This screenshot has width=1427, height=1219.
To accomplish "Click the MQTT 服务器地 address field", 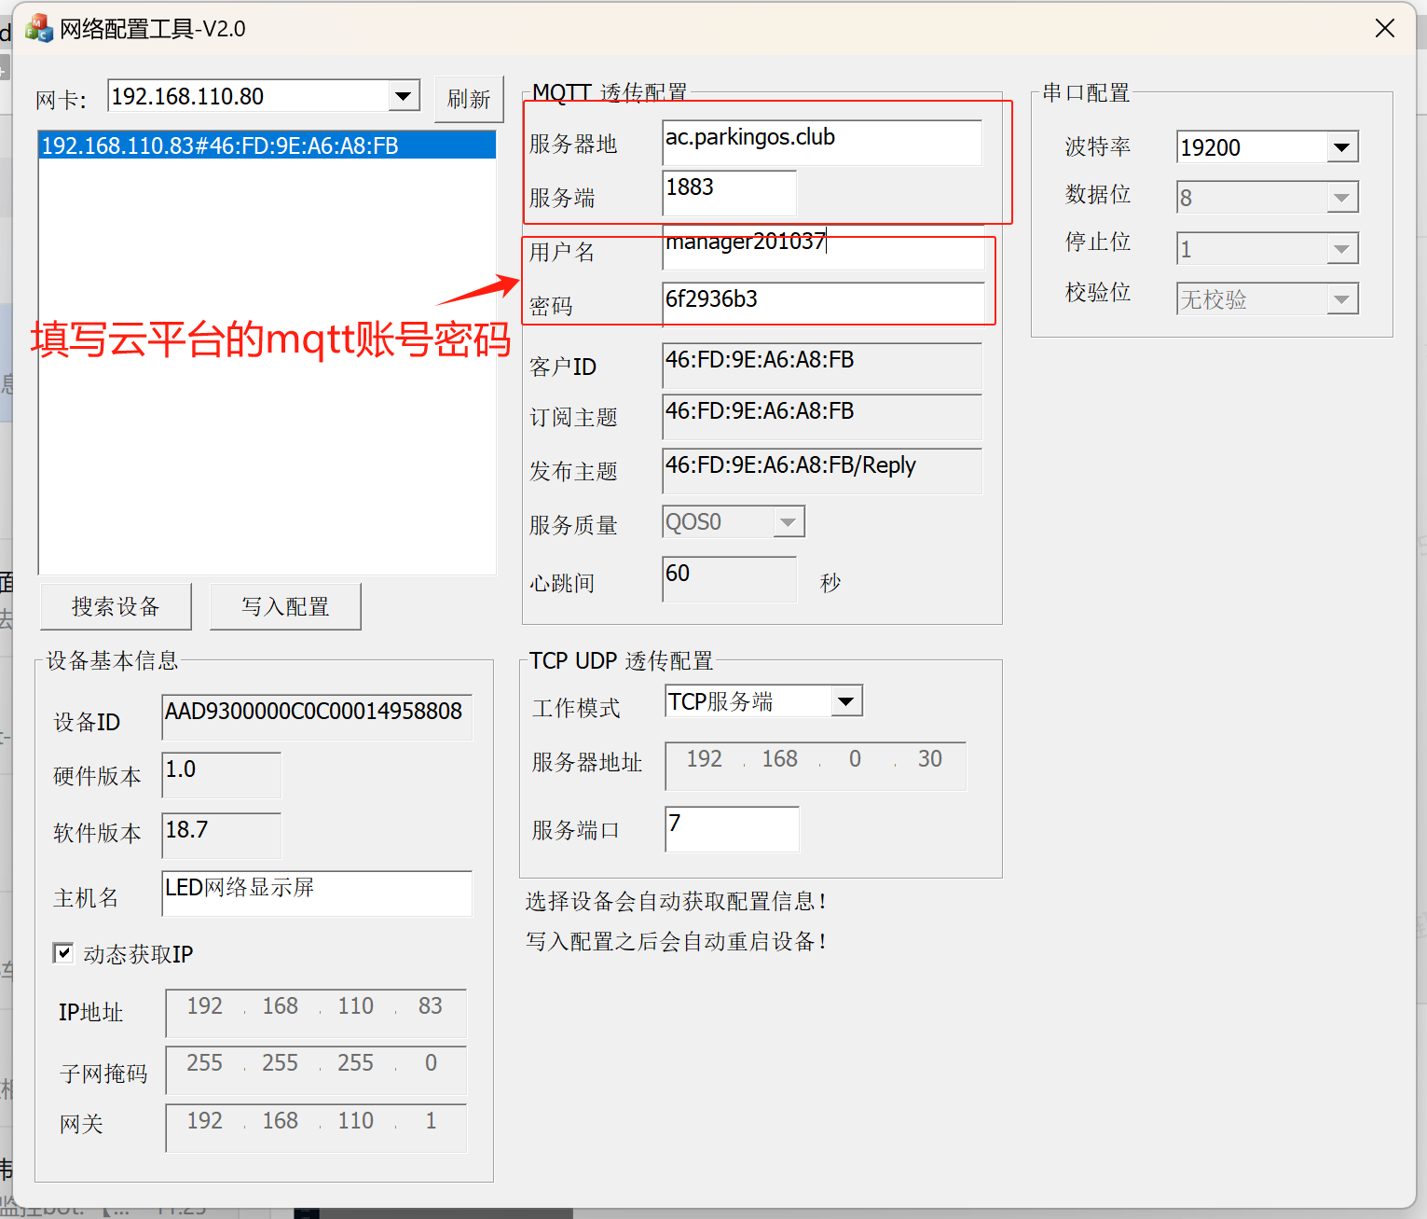I will [822, 143].
